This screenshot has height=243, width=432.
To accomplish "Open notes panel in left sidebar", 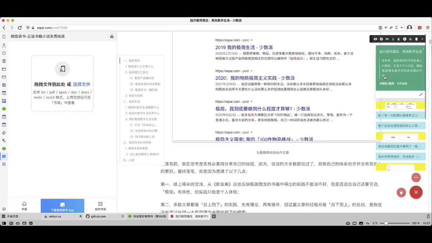I will [4, 61].
